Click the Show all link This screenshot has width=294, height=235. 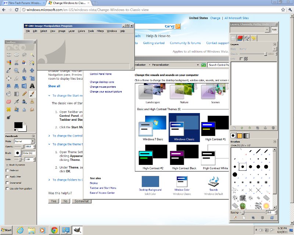[54, 86]
